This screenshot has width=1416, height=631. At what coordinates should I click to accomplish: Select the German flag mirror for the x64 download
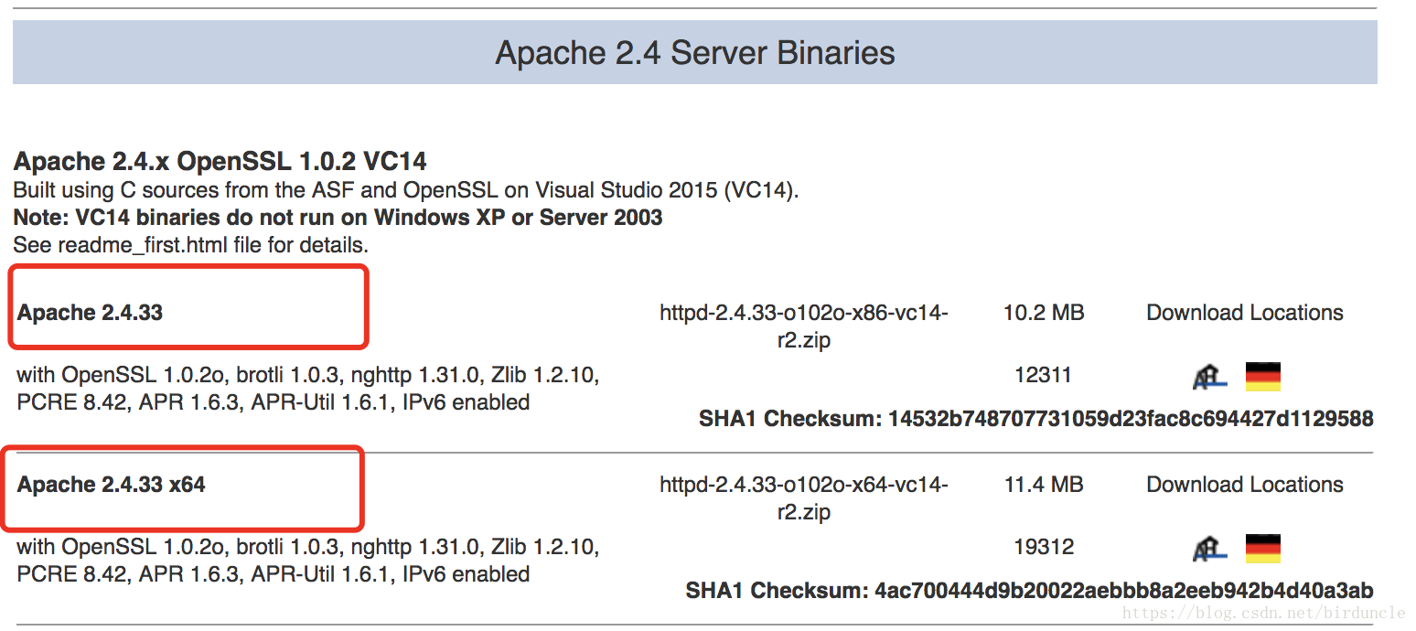1262,548
